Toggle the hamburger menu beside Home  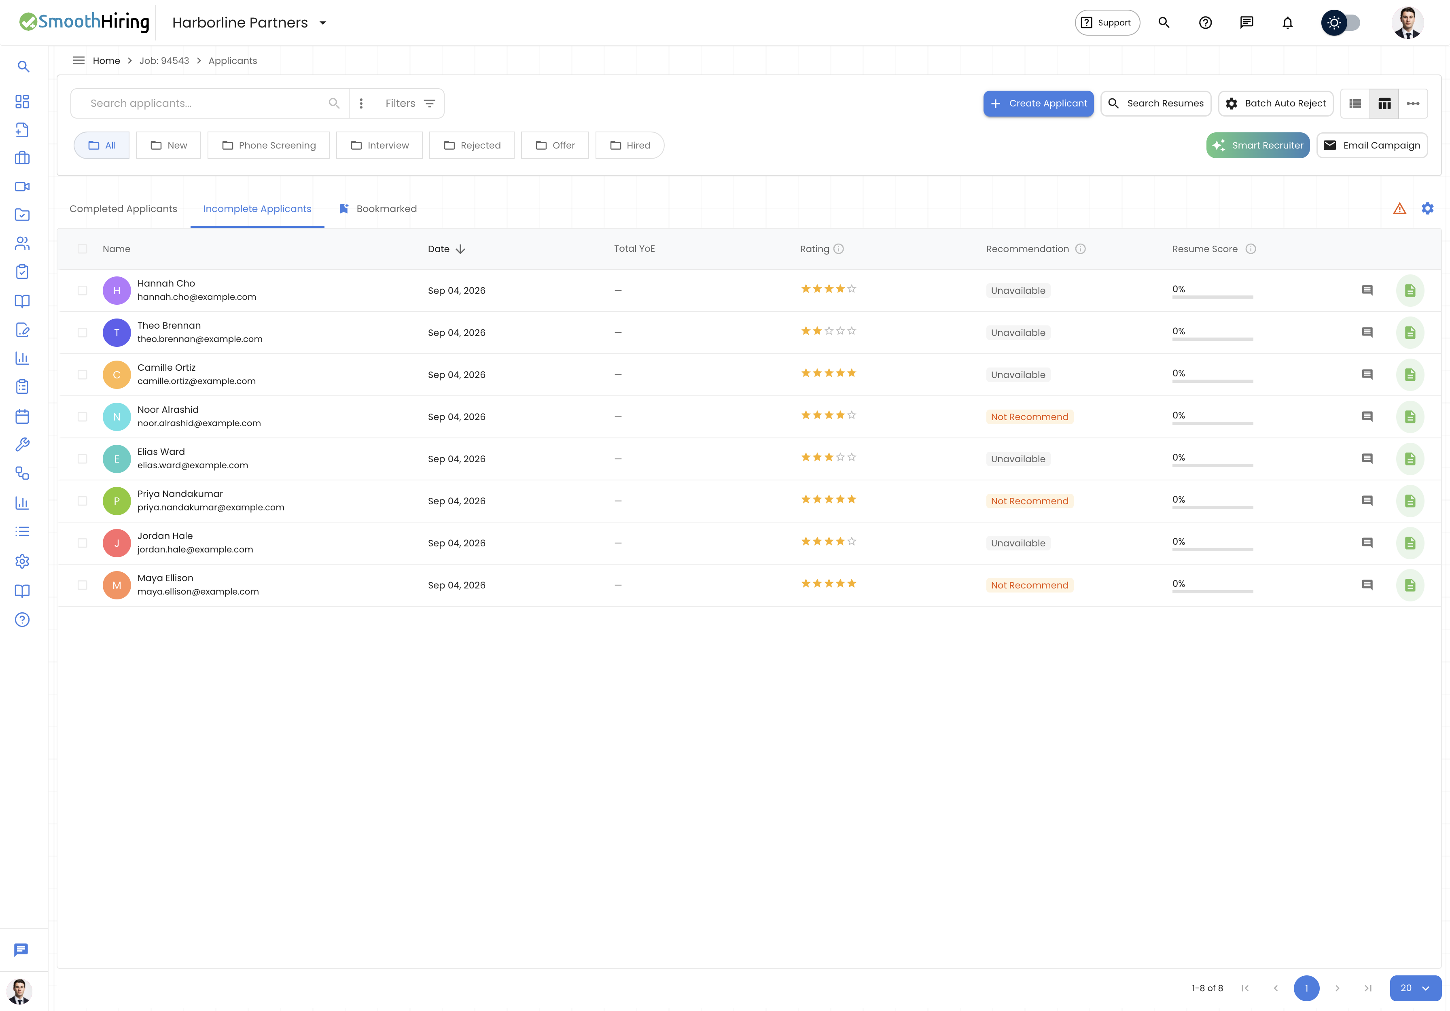[x=79, y=61]
